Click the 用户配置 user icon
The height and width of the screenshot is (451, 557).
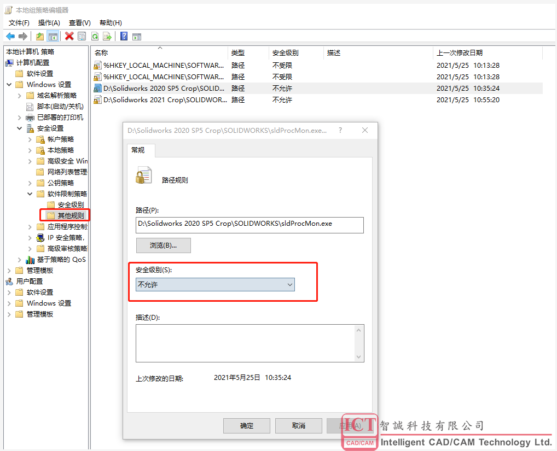click(9, 282)
